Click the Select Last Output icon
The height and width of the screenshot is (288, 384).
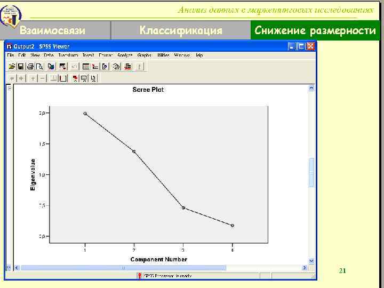click(x=127, y=66)
